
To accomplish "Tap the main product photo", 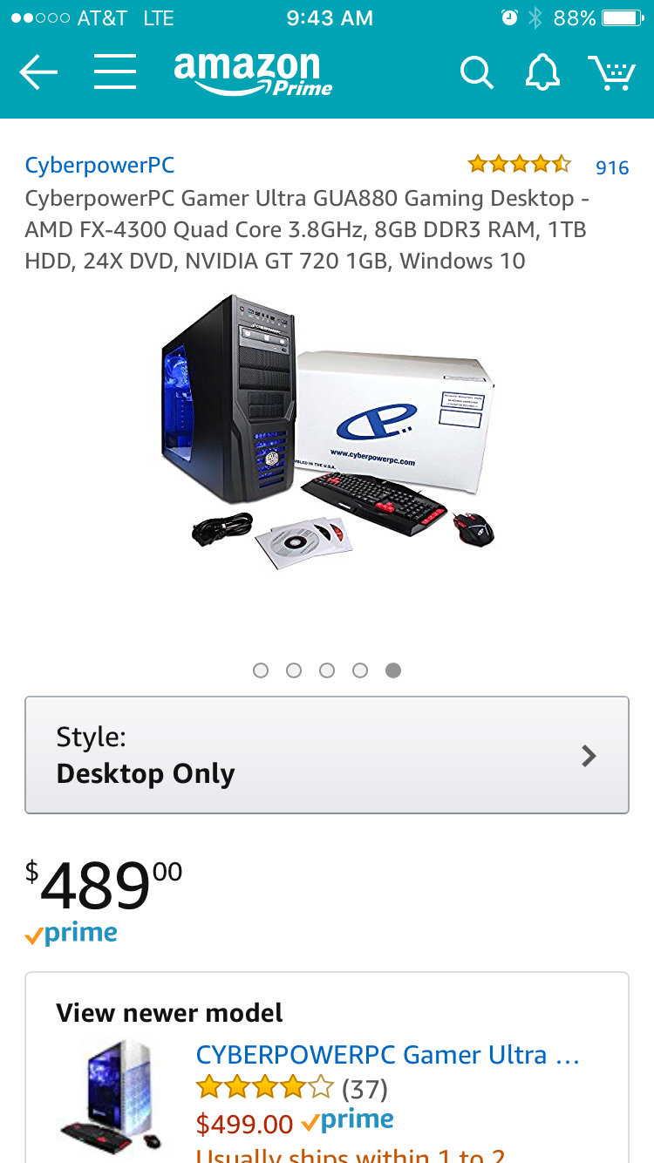I will tap(328, 432).
